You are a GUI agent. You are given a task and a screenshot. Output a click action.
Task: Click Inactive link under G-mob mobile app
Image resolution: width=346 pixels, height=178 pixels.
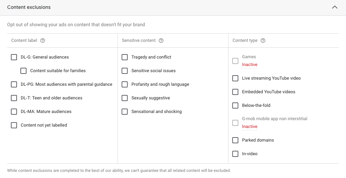[x=249, y=127]
